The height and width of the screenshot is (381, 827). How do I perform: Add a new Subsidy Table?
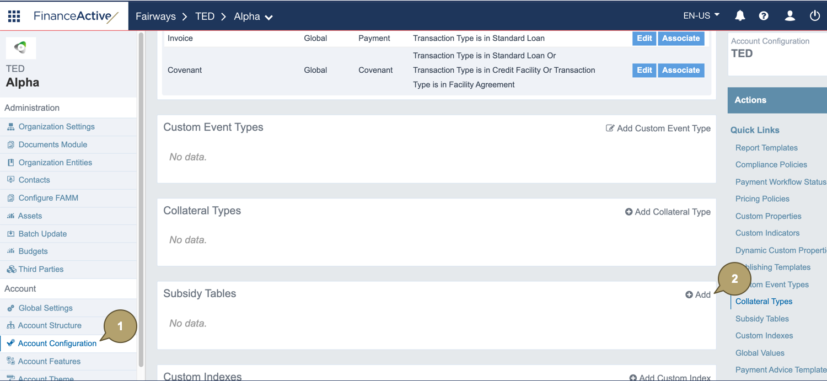(698, 295)
